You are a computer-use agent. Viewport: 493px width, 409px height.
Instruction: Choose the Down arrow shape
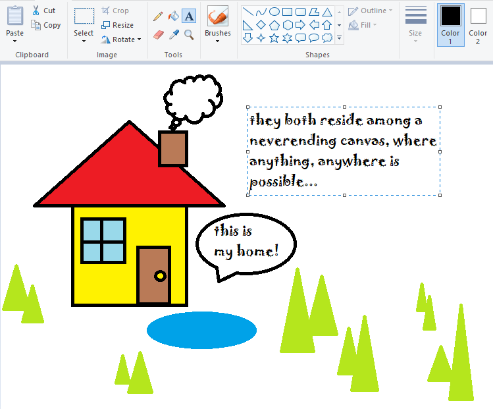[x=247, y=38]
